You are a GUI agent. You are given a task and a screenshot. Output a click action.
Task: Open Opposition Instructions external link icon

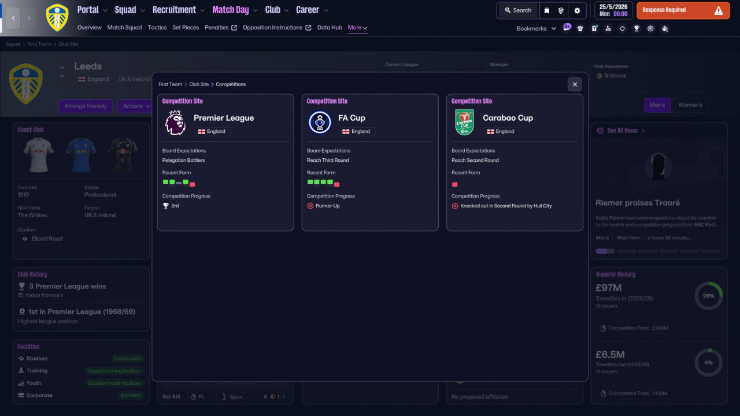click(308, 28)
